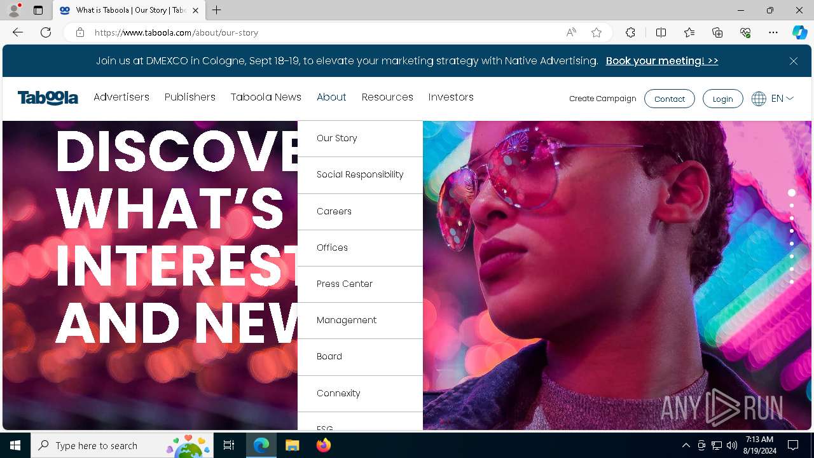Open Microsoft Edge from the taskbar
The width and height of the screenshot is (814, 458).
261,445
